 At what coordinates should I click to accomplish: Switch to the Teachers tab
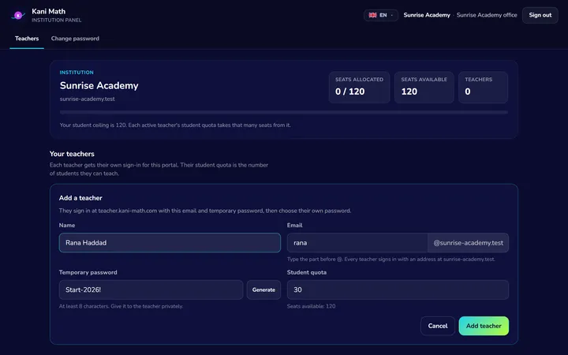27,39
